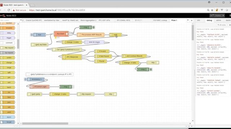Select the [get] /arpTable http-in node
The height and width of the screenshot is (129, 231).
(x=40, y=44)
